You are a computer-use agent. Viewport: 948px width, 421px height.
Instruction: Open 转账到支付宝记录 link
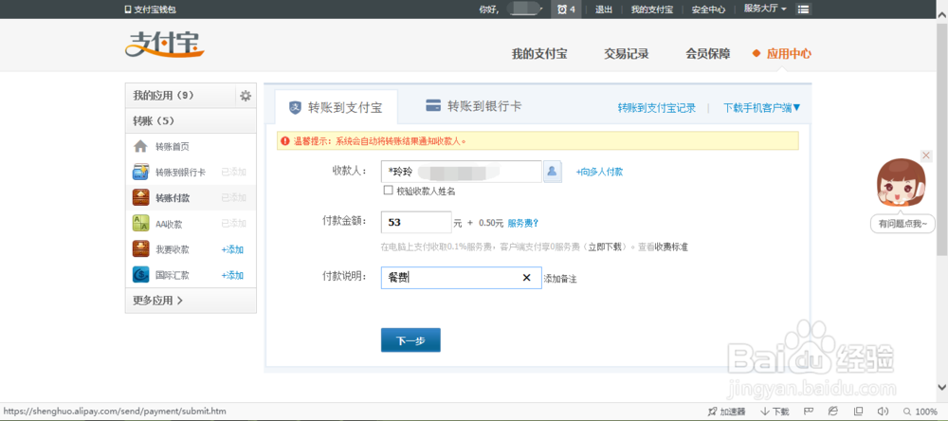point(657,108)
